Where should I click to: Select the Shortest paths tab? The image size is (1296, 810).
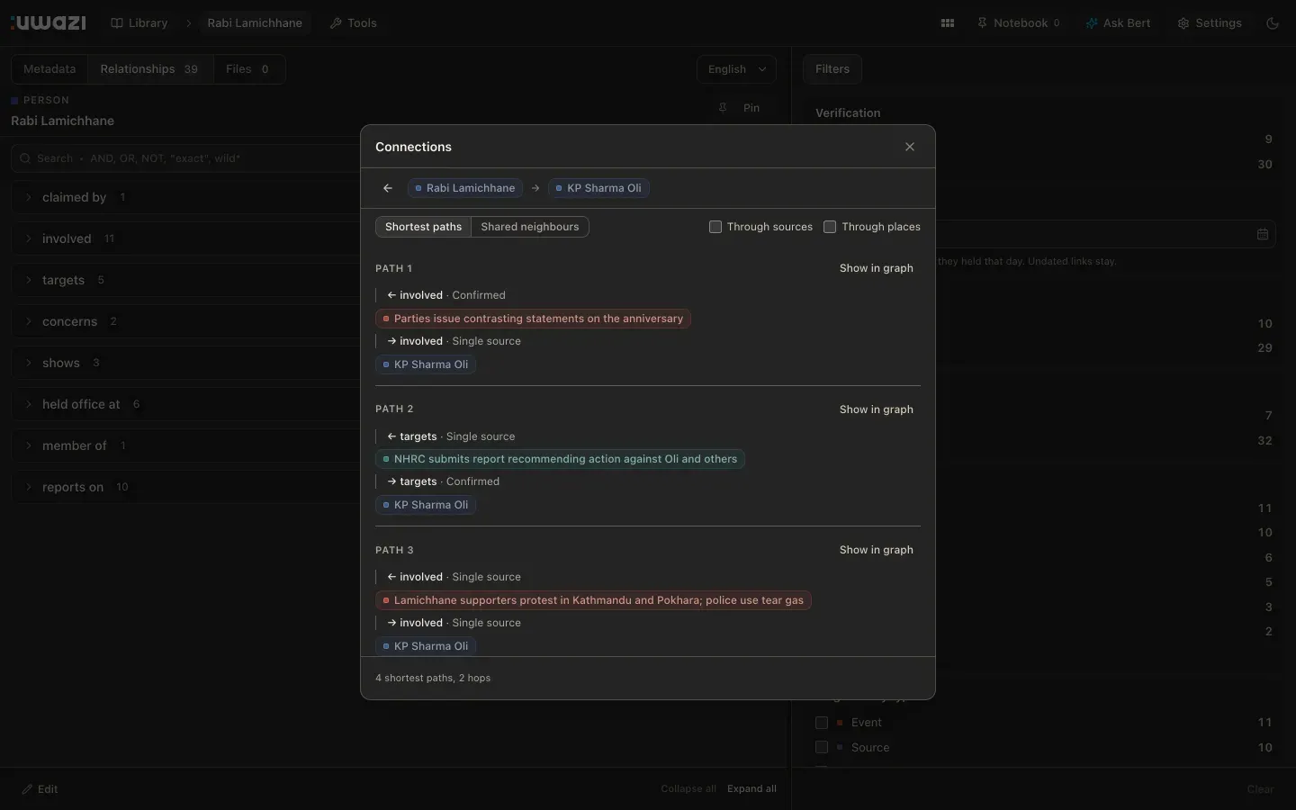point(423,227)
